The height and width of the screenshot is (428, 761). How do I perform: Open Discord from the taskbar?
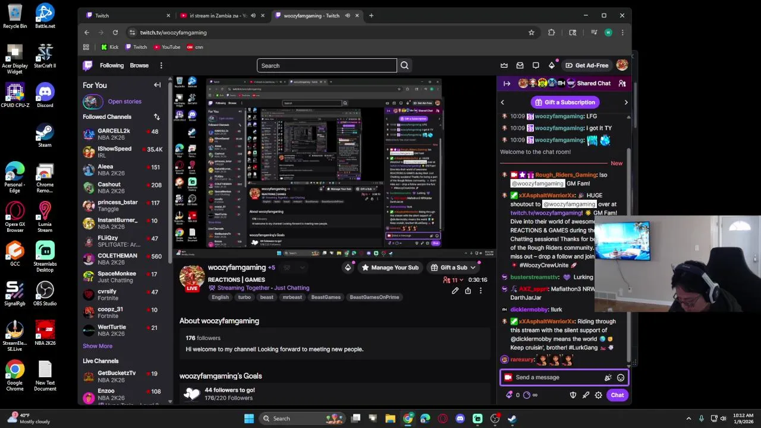click(x=460, y=418)
